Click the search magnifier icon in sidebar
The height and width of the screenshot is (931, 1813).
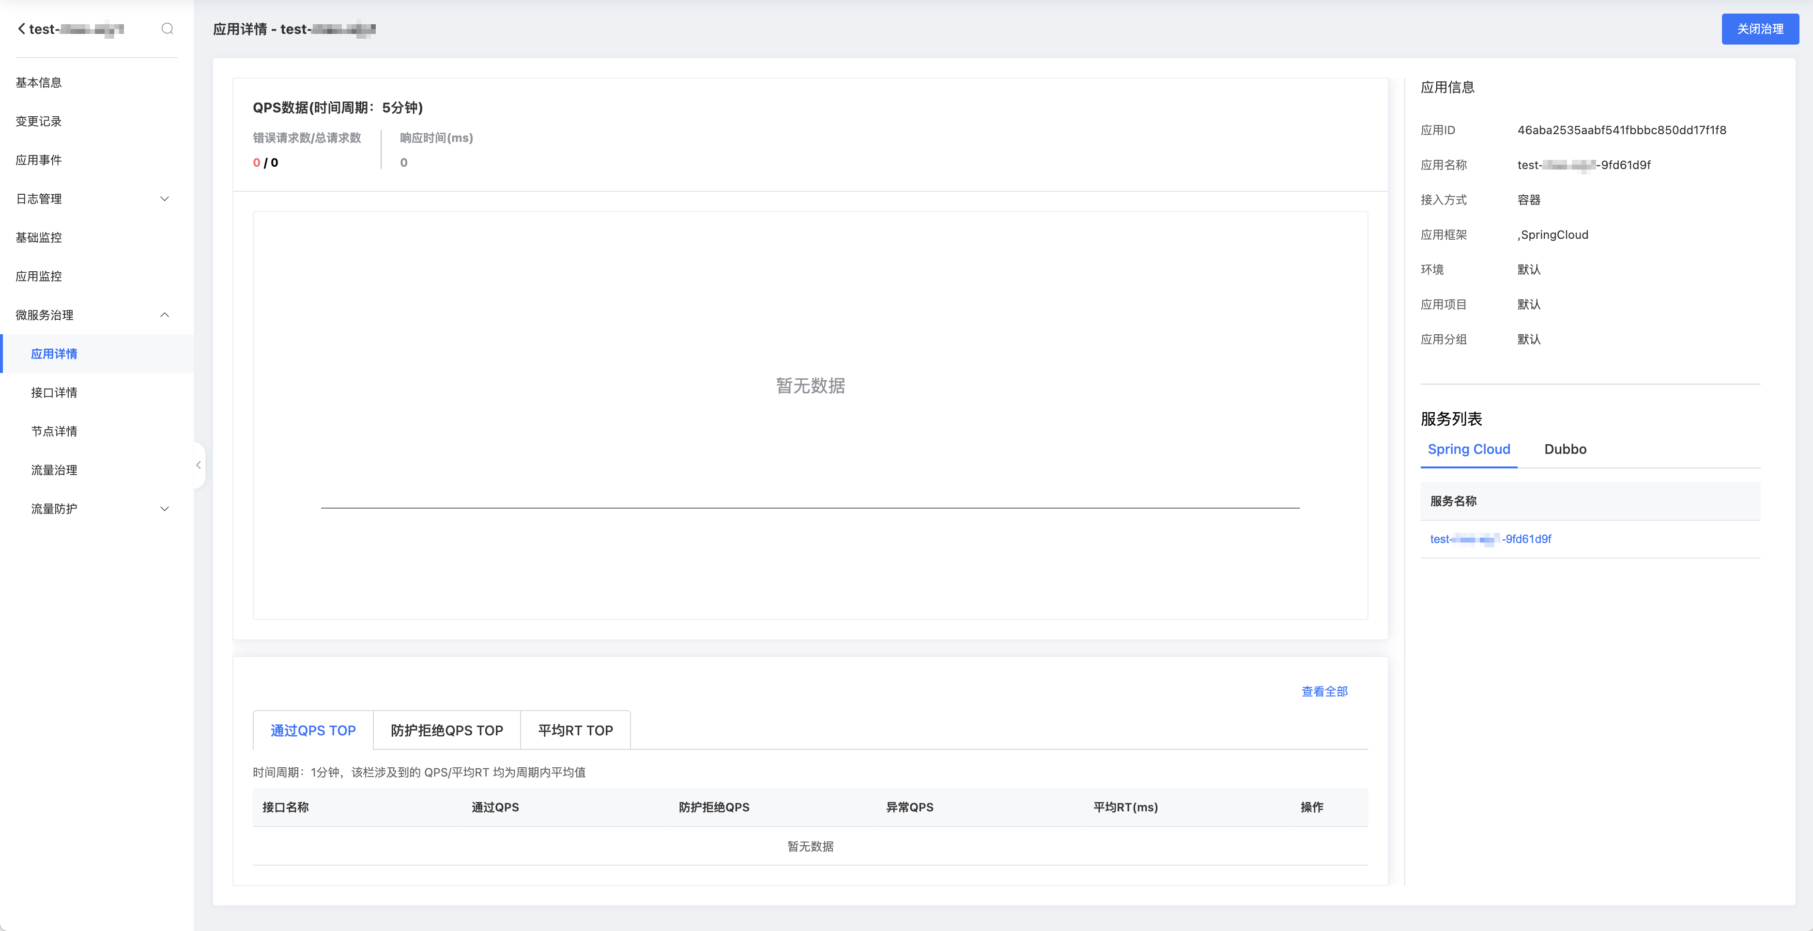[167, 29]
